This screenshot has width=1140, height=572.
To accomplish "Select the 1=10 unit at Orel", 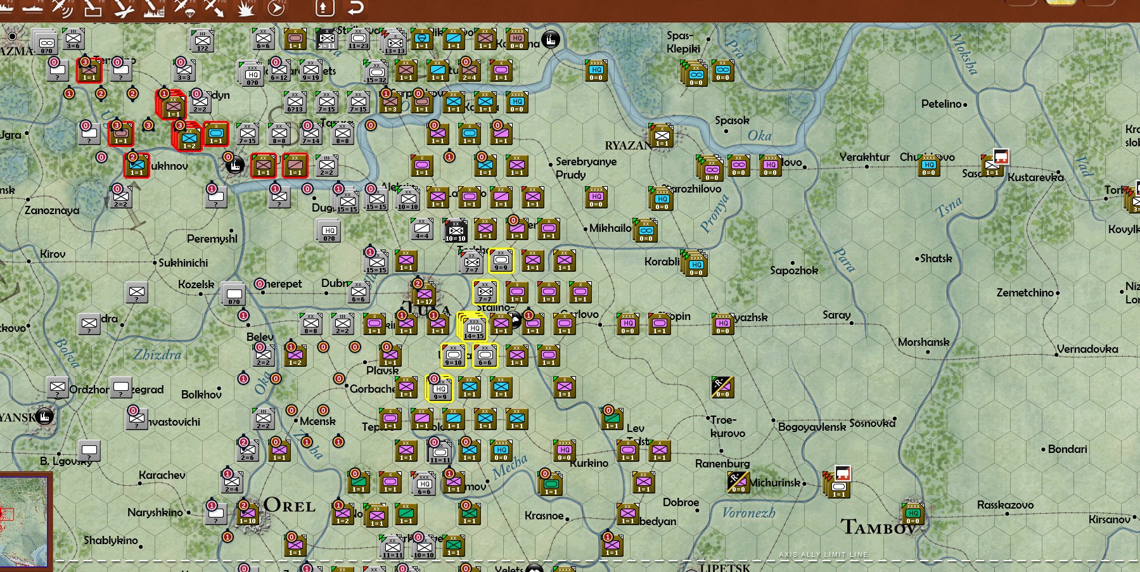I will (x=248, y=514).
